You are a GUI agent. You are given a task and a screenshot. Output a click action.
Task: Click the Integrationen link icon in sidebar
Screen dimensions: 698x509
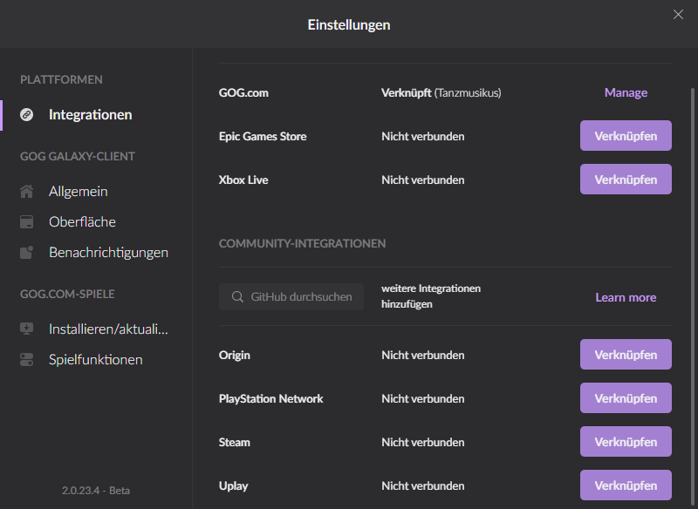tap(27, 114)
